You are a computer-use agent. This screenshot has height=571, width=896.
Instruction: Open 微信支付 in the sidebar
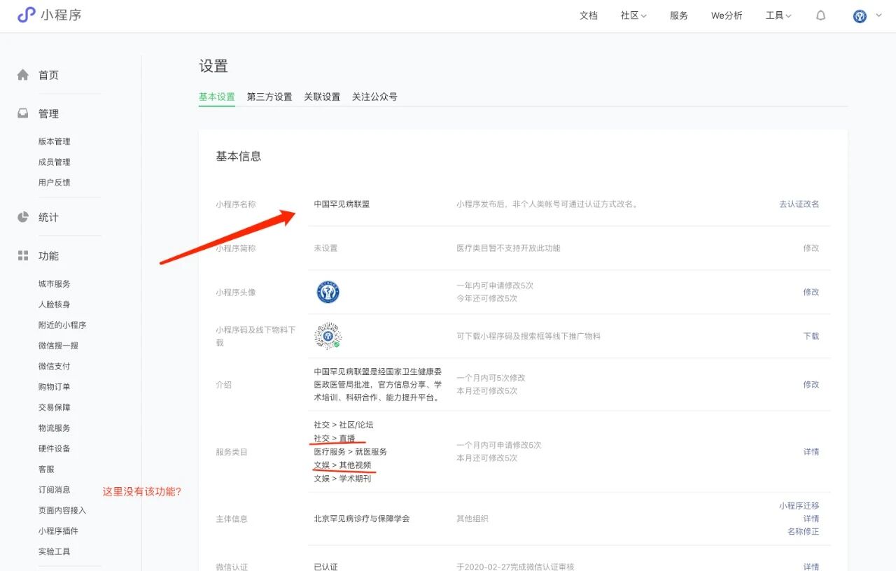click(x=55, y=366)
